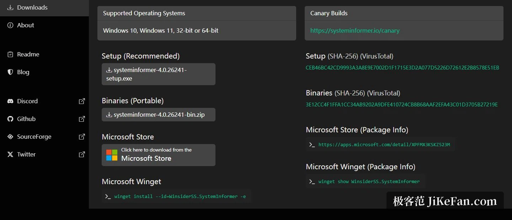Screen dimensions: 512x220
Task: Click terminal prompt icon beside winget install
Action: (108, 196)
